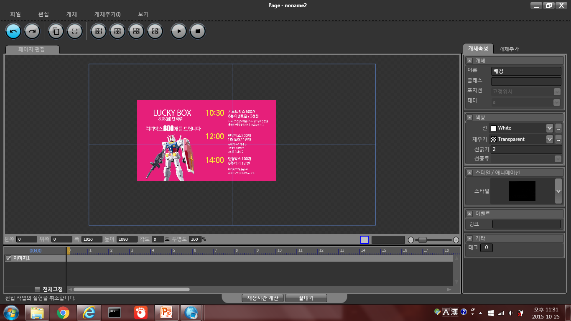Click the white 선 color swatch
This screenshot has width=571, height=321.
click(x=494, y=128)
